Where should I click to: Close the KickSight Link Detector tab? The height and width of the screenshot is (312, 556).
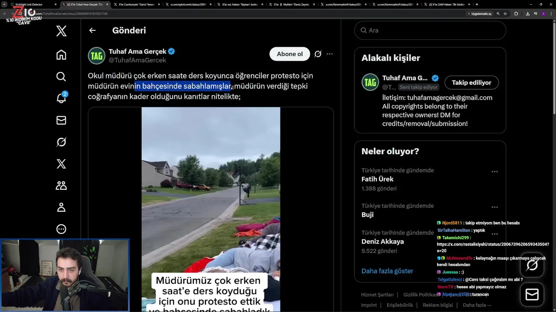56,4
